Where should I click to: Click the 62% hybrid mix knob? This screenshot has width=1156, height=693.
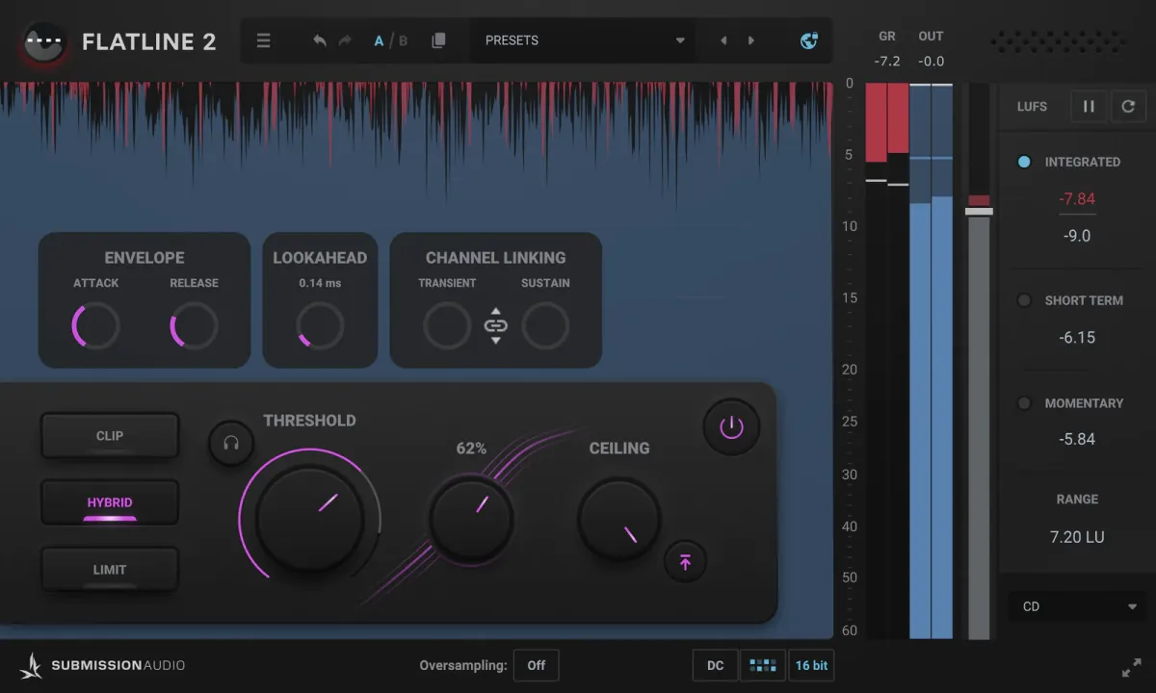coord(471,519)
